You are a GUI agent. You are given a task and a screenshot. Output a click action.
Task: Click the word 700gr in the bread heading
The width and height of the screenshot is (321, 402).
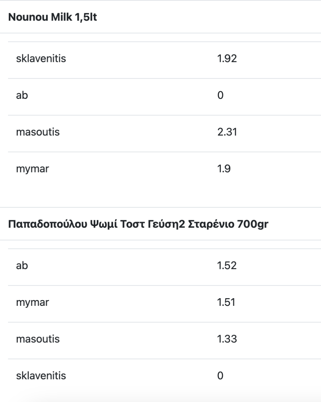click(252, 225)
